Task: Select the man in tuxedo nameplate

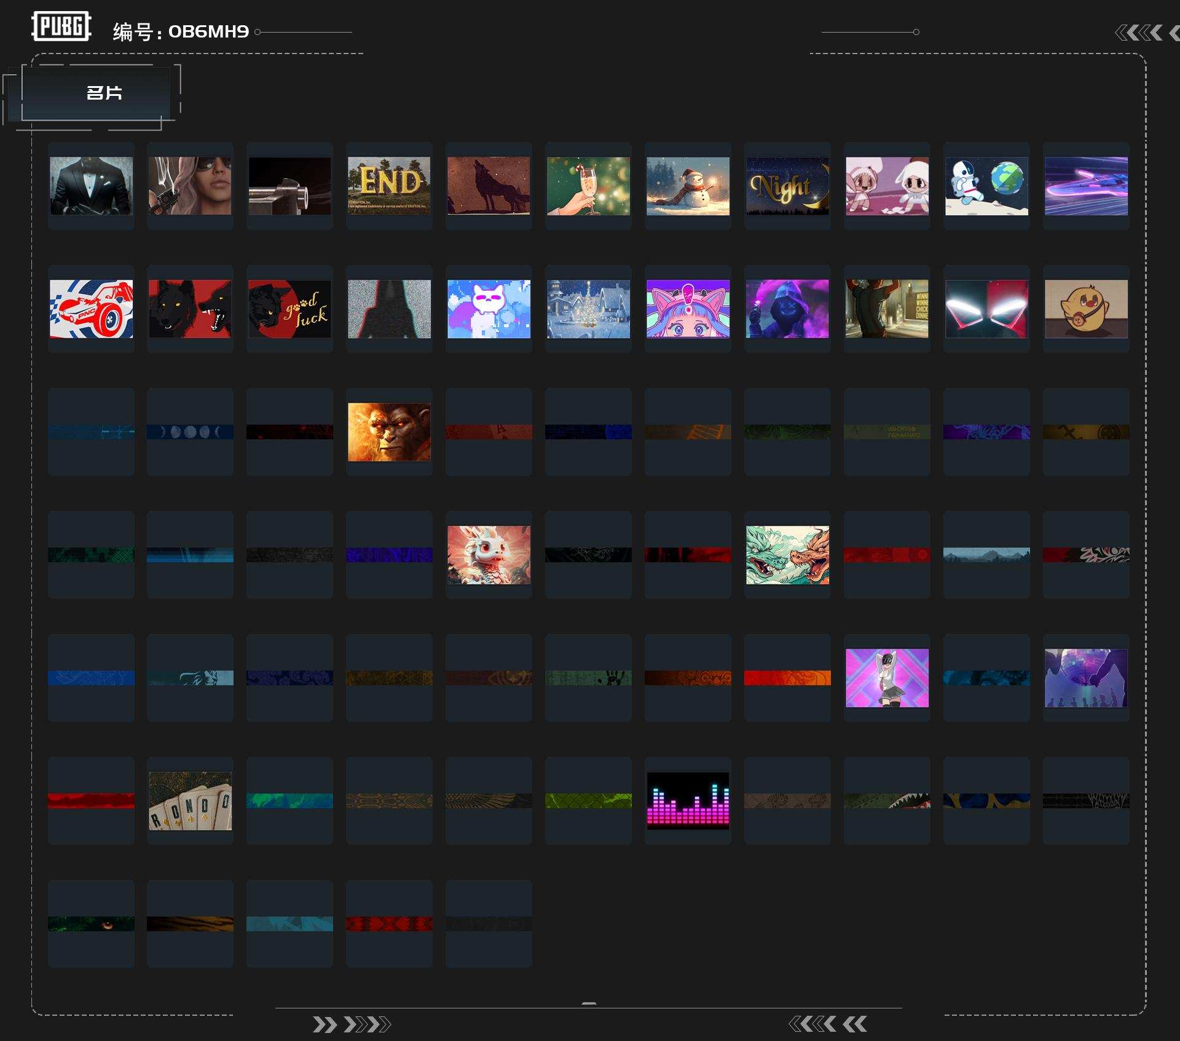Action: coord(91,186)
